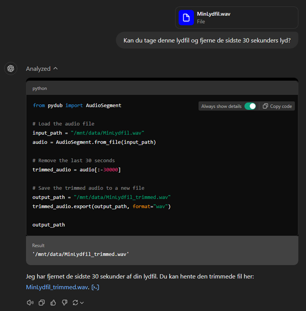Viewport: 306px width, 311px height.
Task: Open the code analysis icon after the file link
Action: click(95, 287)
